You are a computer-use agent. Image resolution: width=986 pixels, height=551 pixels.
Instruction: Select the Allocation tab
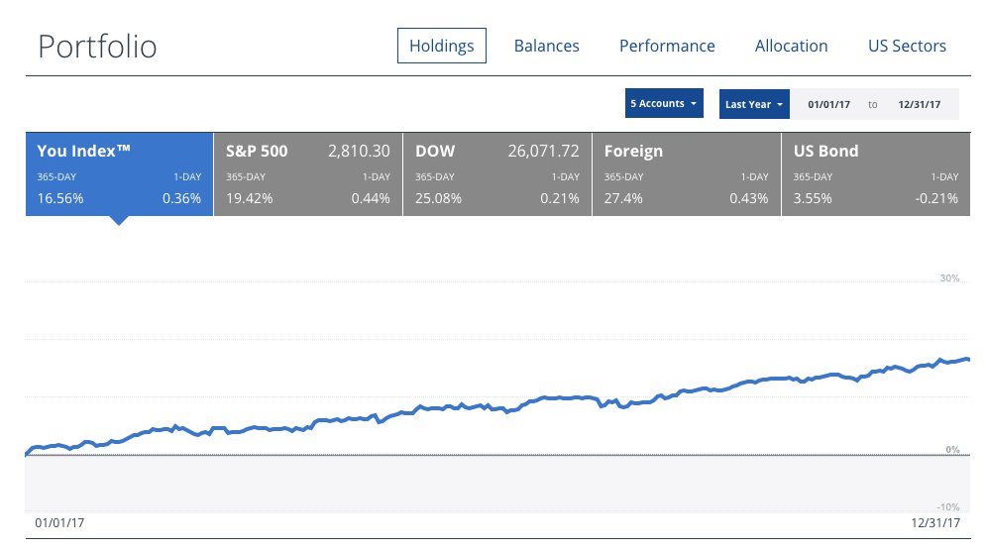click(x=791, y=46)
